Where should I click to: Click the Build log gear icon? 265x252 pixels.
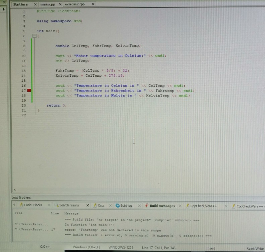pos(118,205)
